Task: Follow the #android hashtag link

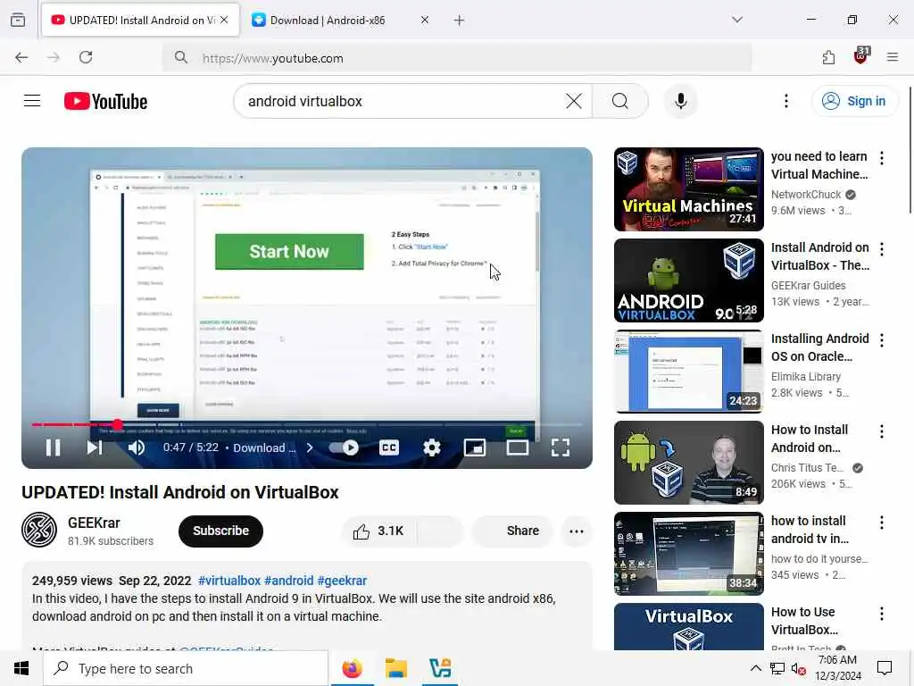Action: [x=288, y=581]
